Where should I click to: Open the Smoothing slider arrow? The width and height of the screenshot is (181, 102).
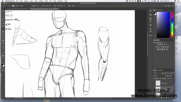click(x=67, y=6)
